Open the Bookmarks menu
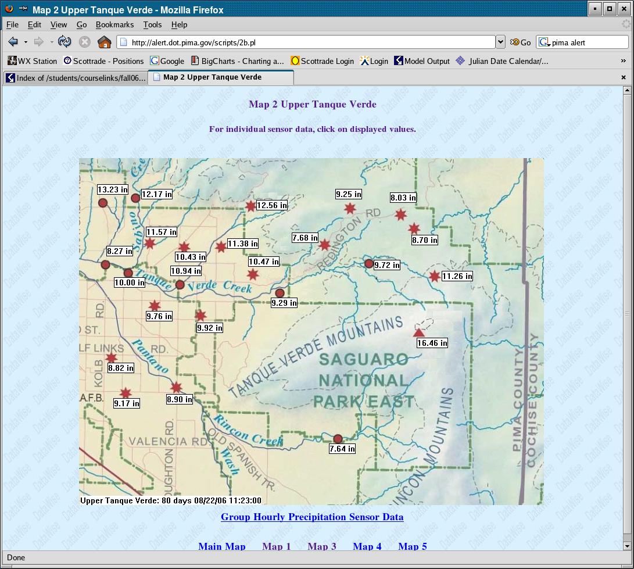 pos(114,24)
